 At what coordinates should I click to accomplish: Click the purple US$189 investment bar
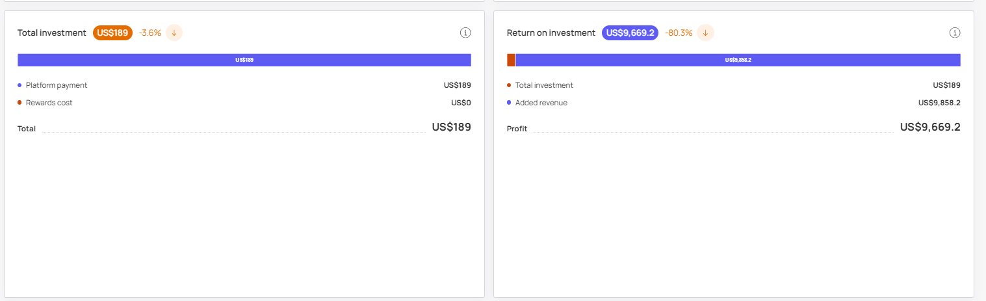(244, 60)
